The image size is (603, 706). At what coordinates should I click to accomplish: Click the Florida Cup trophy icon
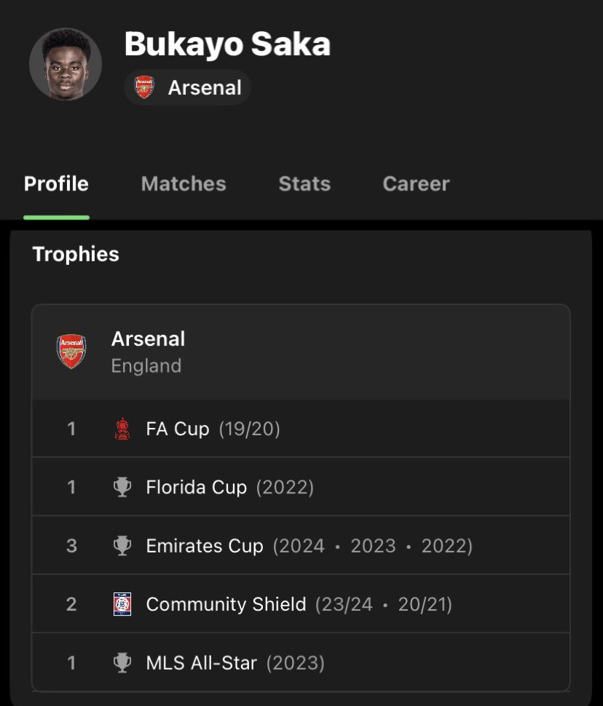coord(122,487)
